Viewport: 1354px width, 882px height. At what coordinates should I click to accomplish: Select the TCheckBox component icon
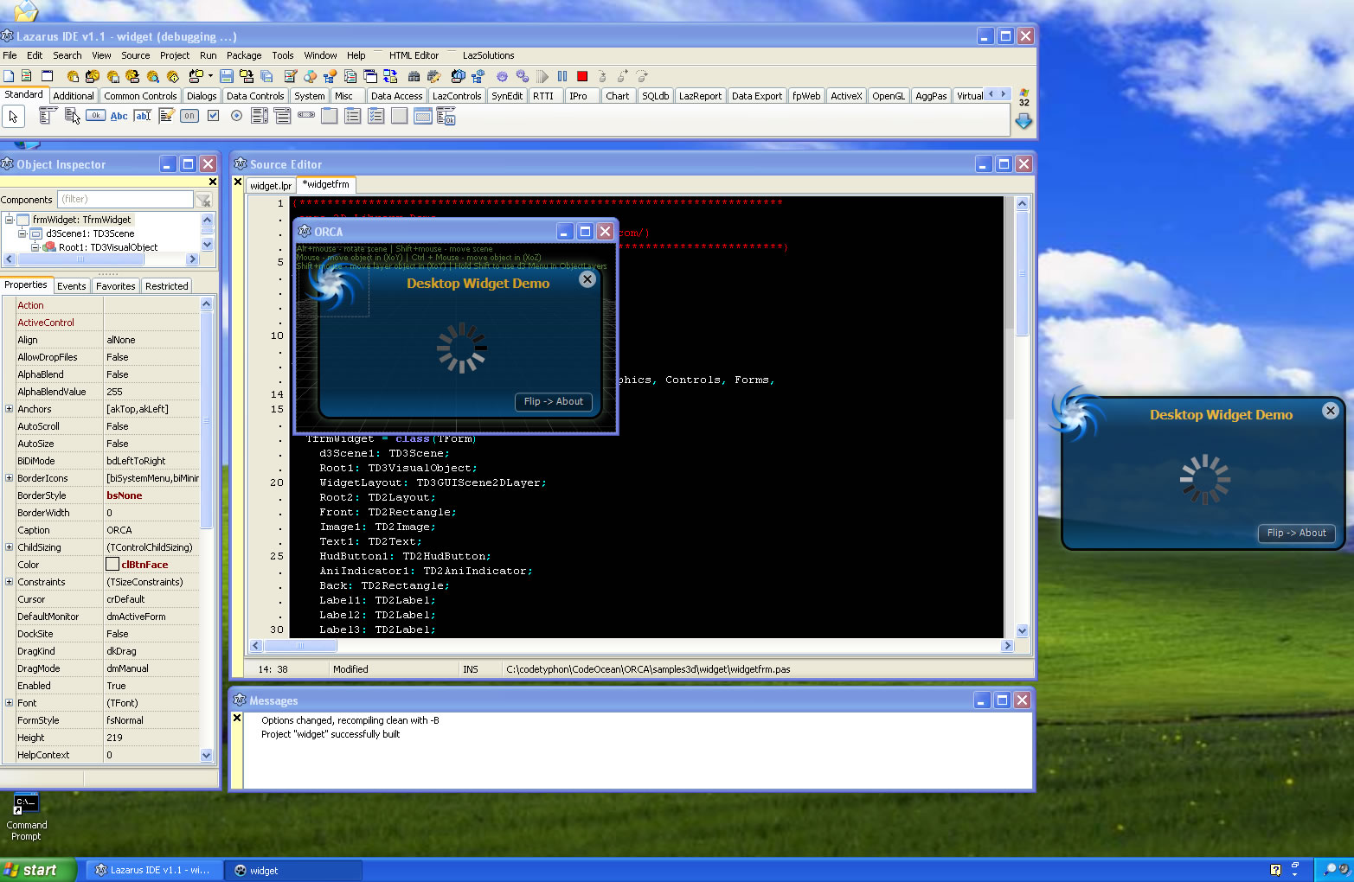[x=213, y=116]
